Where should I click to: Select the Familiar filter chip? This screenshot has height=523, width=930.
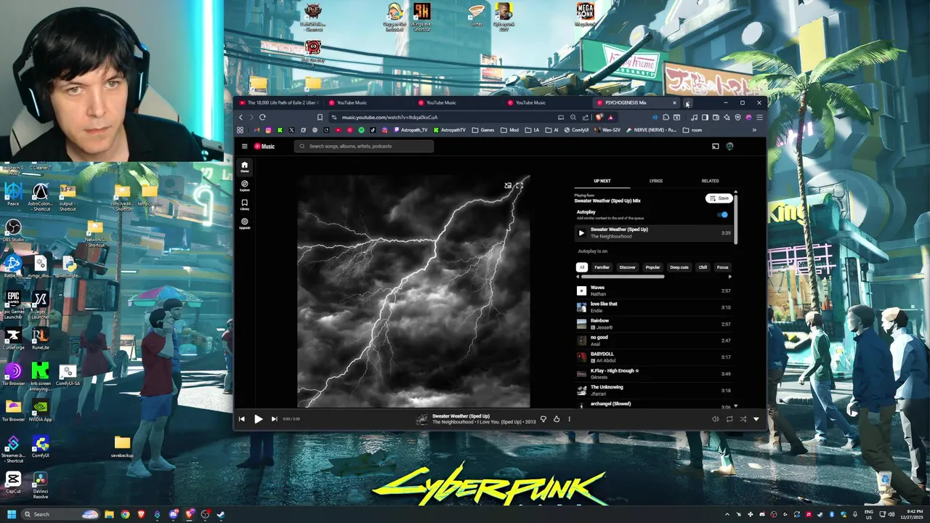coord(602,267)
